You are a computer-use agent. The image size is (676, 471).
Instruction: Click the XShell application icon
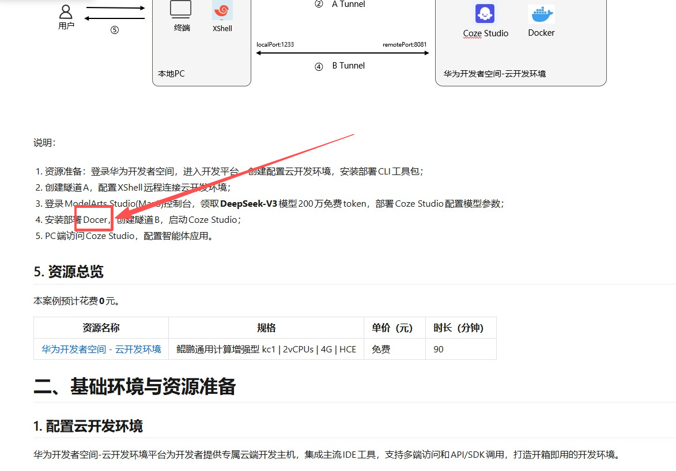pos(222,10)
